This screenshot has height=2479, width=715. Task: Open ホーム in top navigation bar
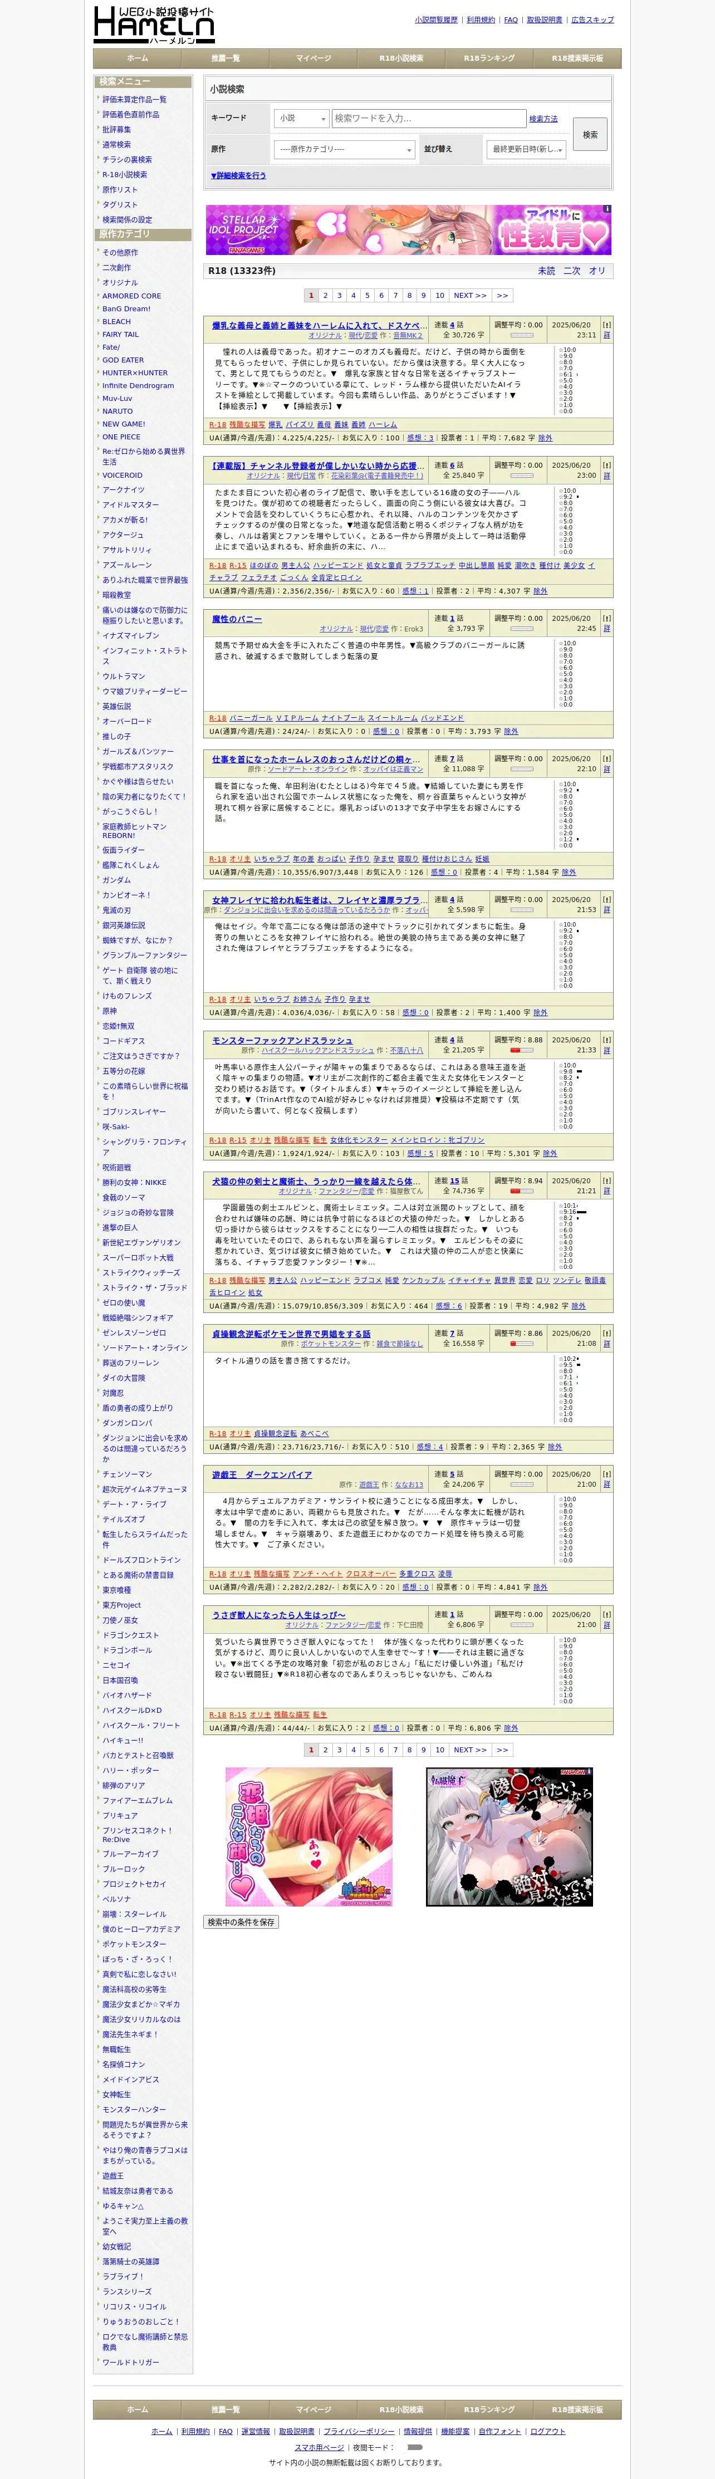point(138,58)
